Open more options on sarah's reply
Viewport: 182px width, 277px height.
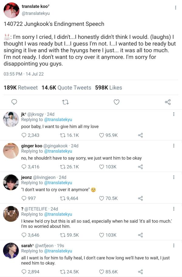click(x=174, y=245)
